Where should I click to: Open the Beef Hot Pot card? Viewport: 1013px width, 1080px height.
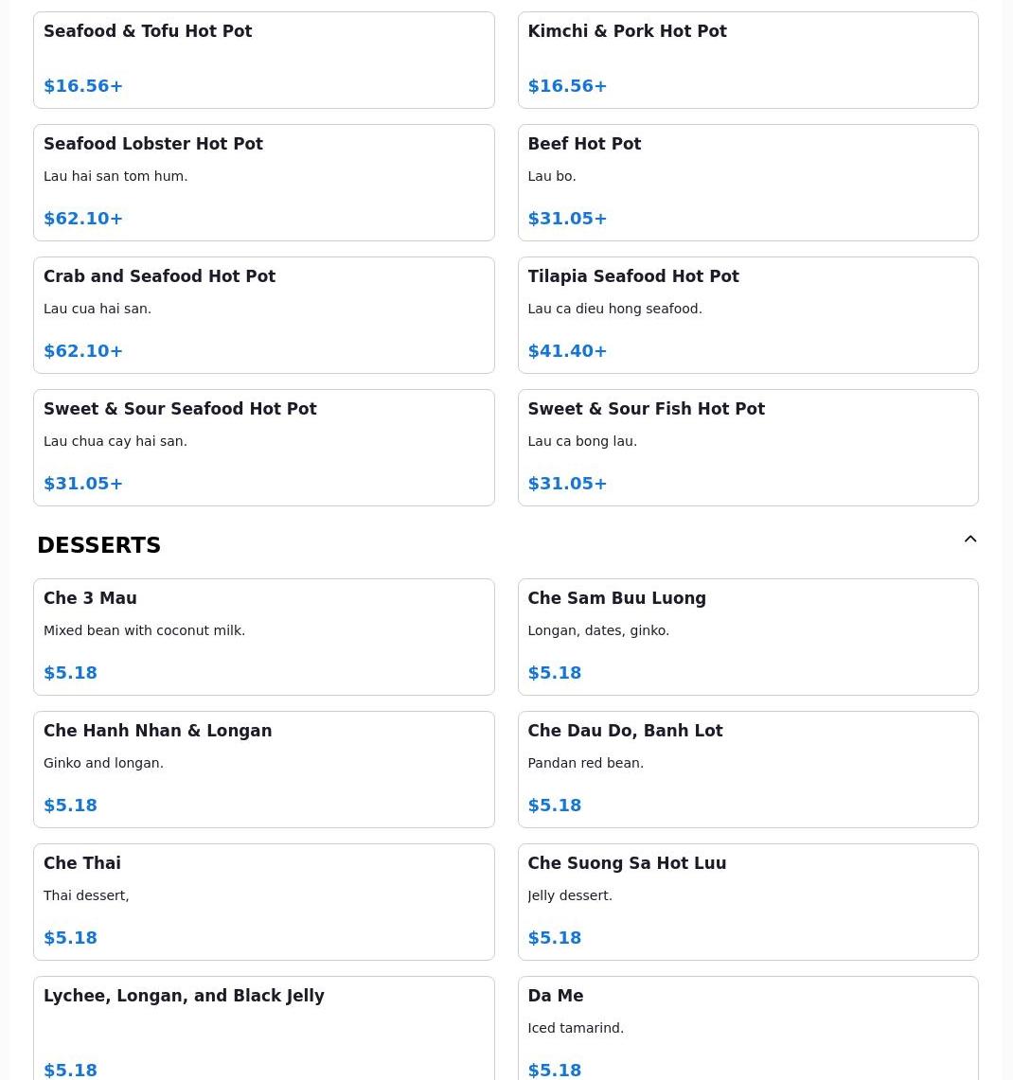point(748,183)
